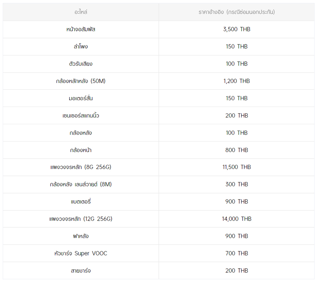Click the 3,500 THB price cell

(x=236, y=29)
